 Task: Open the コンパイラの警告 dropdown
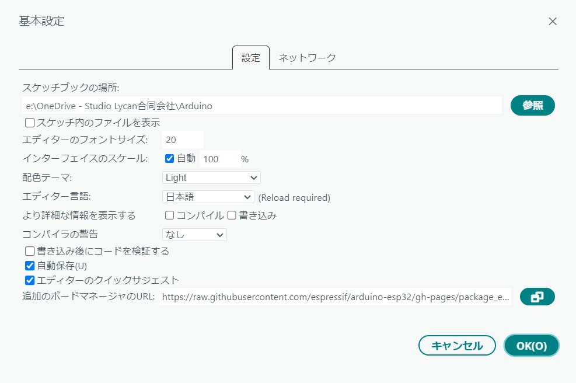[194, 235]
